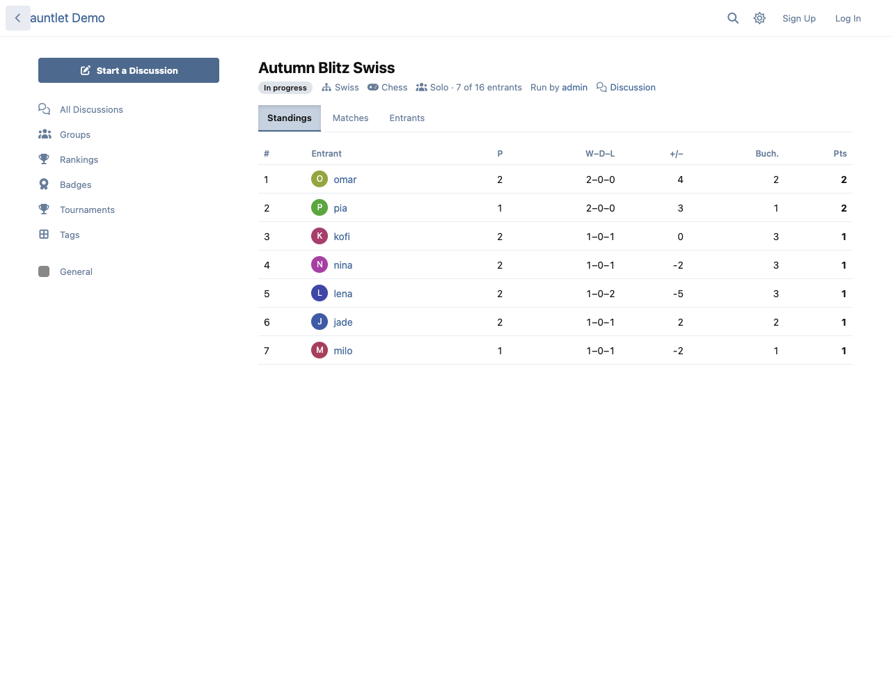Click the Groups people icon in sidebar
Image resolution: width=891 pixels, height=696 pixels.
[x=44, y=134]
